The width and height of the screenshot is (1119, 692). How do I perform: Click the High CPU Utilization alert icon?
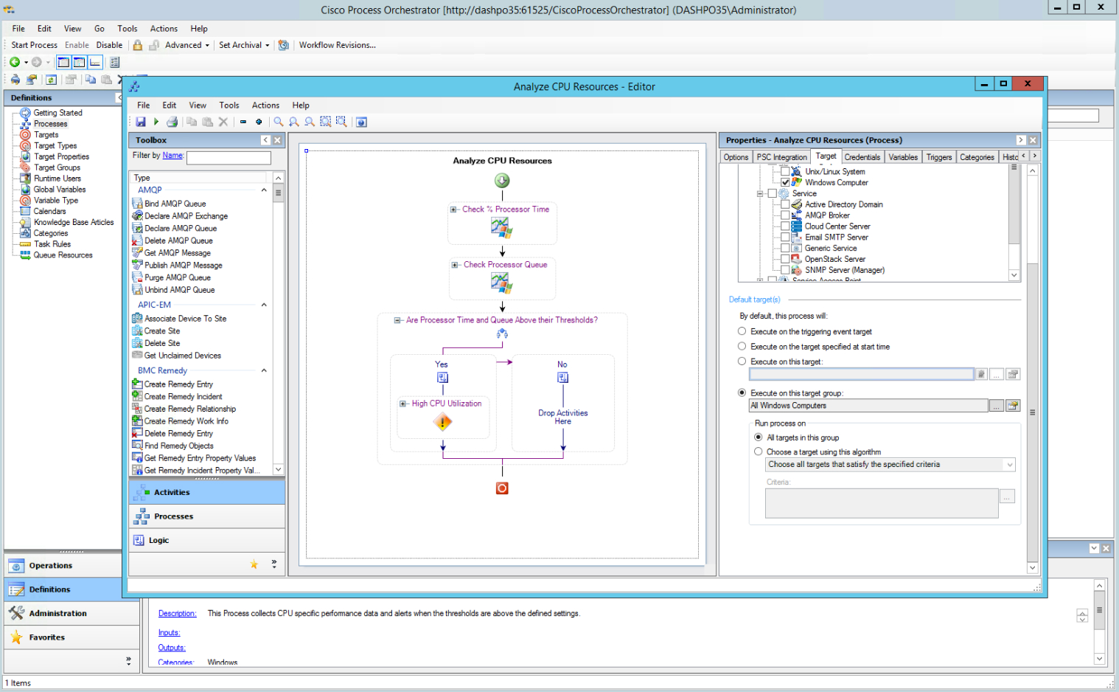[x=442, y=423]
